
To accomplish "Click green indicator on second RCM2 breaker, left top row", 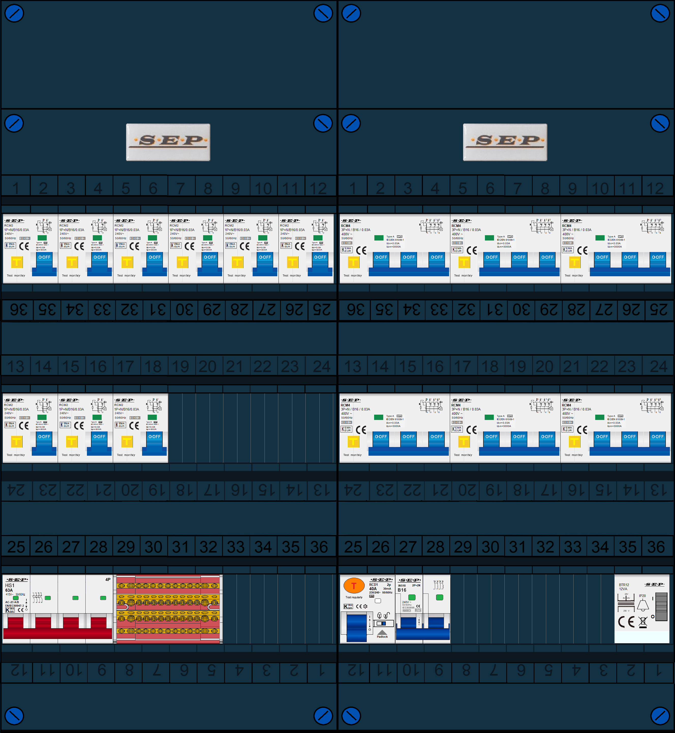I will click(x=98, y=238).
